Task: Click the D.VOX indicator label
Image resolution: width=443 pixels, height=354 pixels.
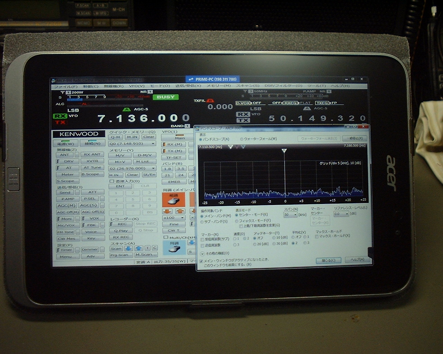Action: [x=243, y=103]
